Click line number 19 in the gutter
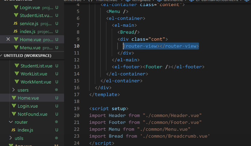This screenshot has height=146, width=251. coord(77,108)
